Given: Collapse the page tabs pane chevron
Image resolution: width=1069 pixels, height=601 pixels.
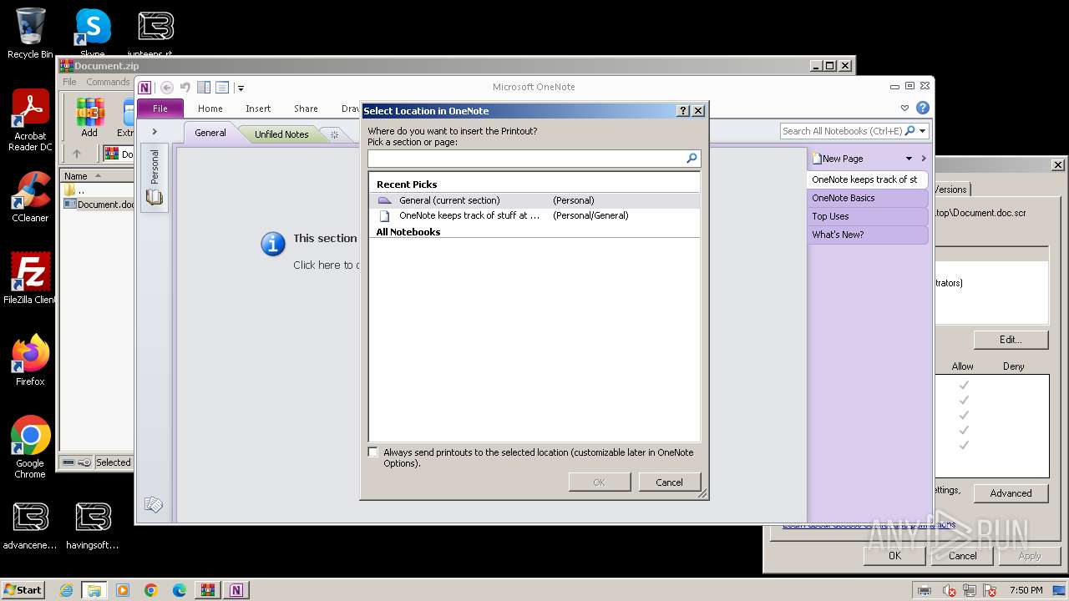Looking at the screenshot, I should click(x=924, y=159).
